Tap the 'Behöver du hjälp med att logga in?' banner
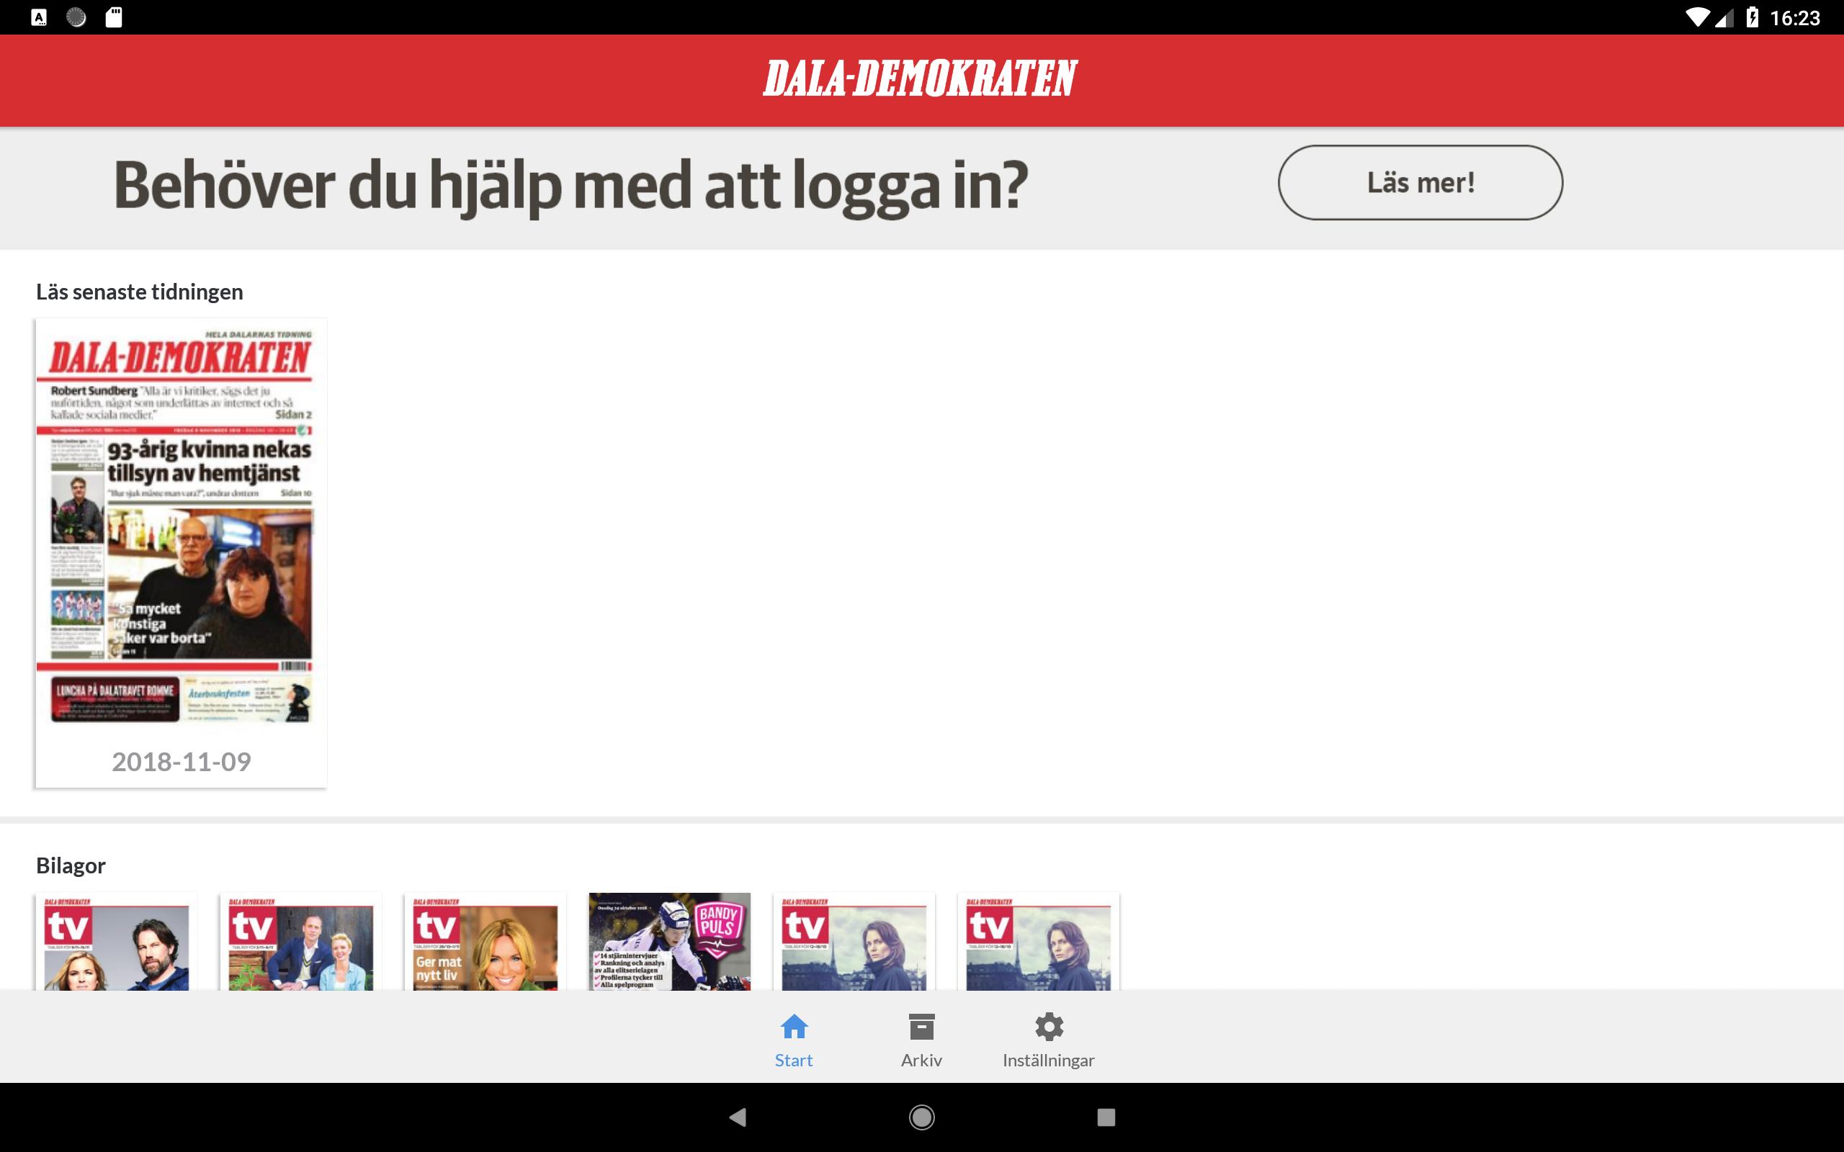The image size is (1844, 1152). [570, 185]
